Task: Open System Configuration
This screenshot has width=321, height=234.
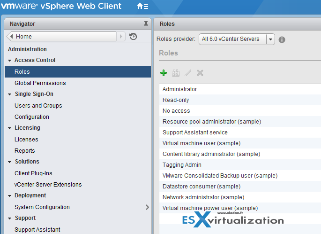Action: (x=42, y=207)
